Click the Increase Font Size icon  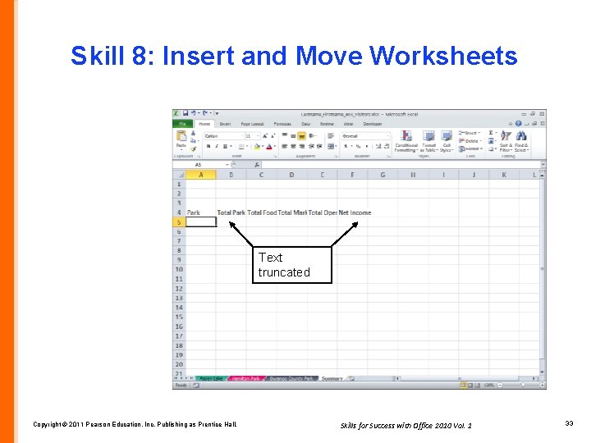[265, 135]
